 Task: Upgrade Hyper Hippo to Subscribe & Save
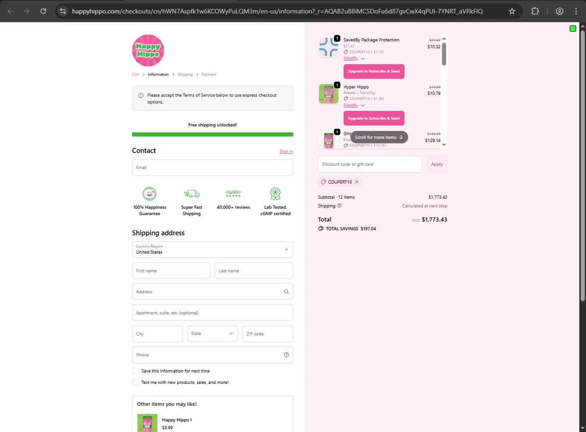click(x=374, y=118)
